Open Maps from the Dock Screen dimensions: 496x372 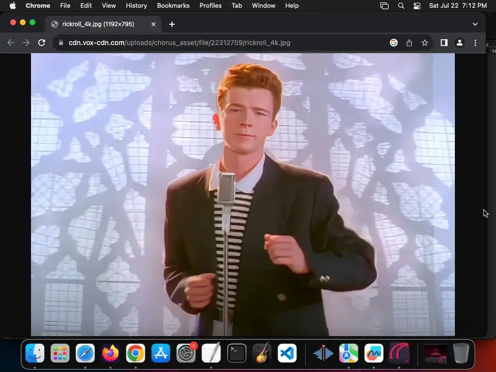click(x=349, y=353)
